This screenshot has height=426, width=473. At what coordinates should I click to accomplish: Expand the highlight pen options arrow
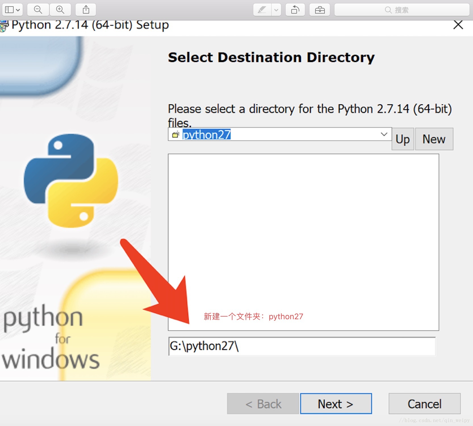pos(276,10)
